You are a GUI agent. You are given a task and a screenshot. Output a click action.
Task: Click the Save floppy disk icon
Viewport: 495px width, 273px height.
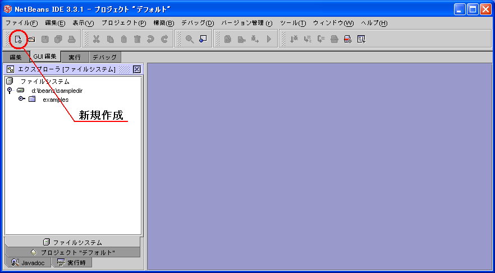pyautogui.click(x=45, y=39)
